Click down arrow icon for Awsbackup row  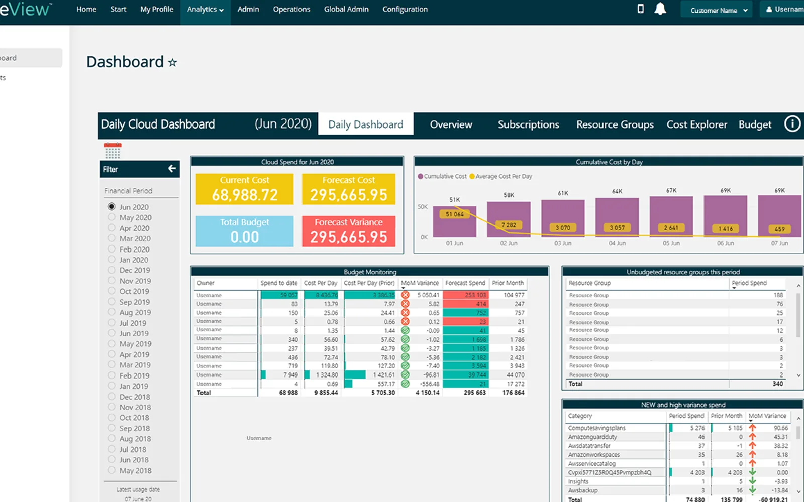(x=752, y=490)
